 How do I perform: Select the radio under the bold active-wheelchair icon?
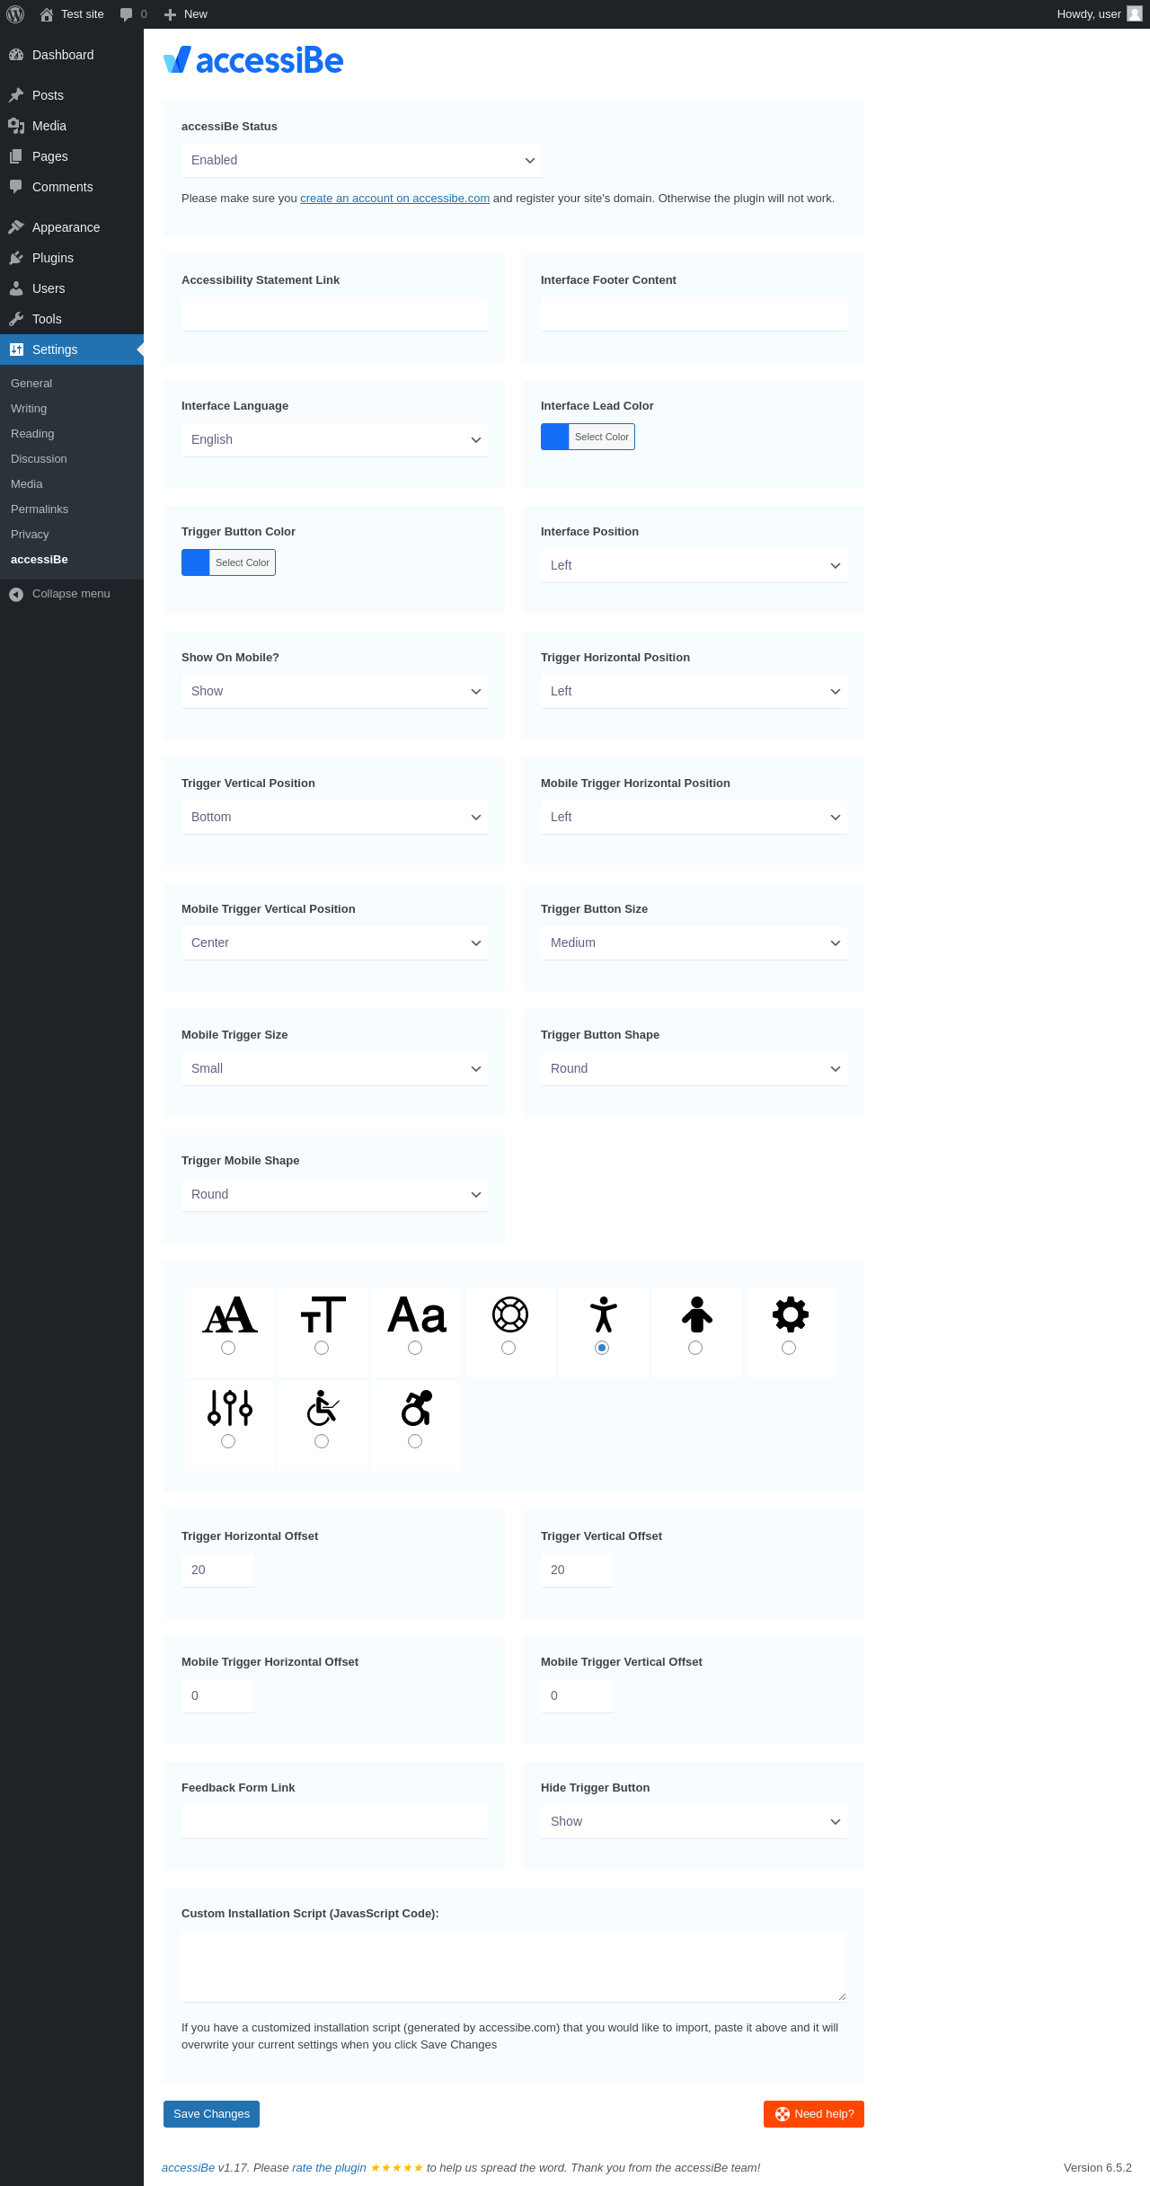click(x=415, y=1441)
